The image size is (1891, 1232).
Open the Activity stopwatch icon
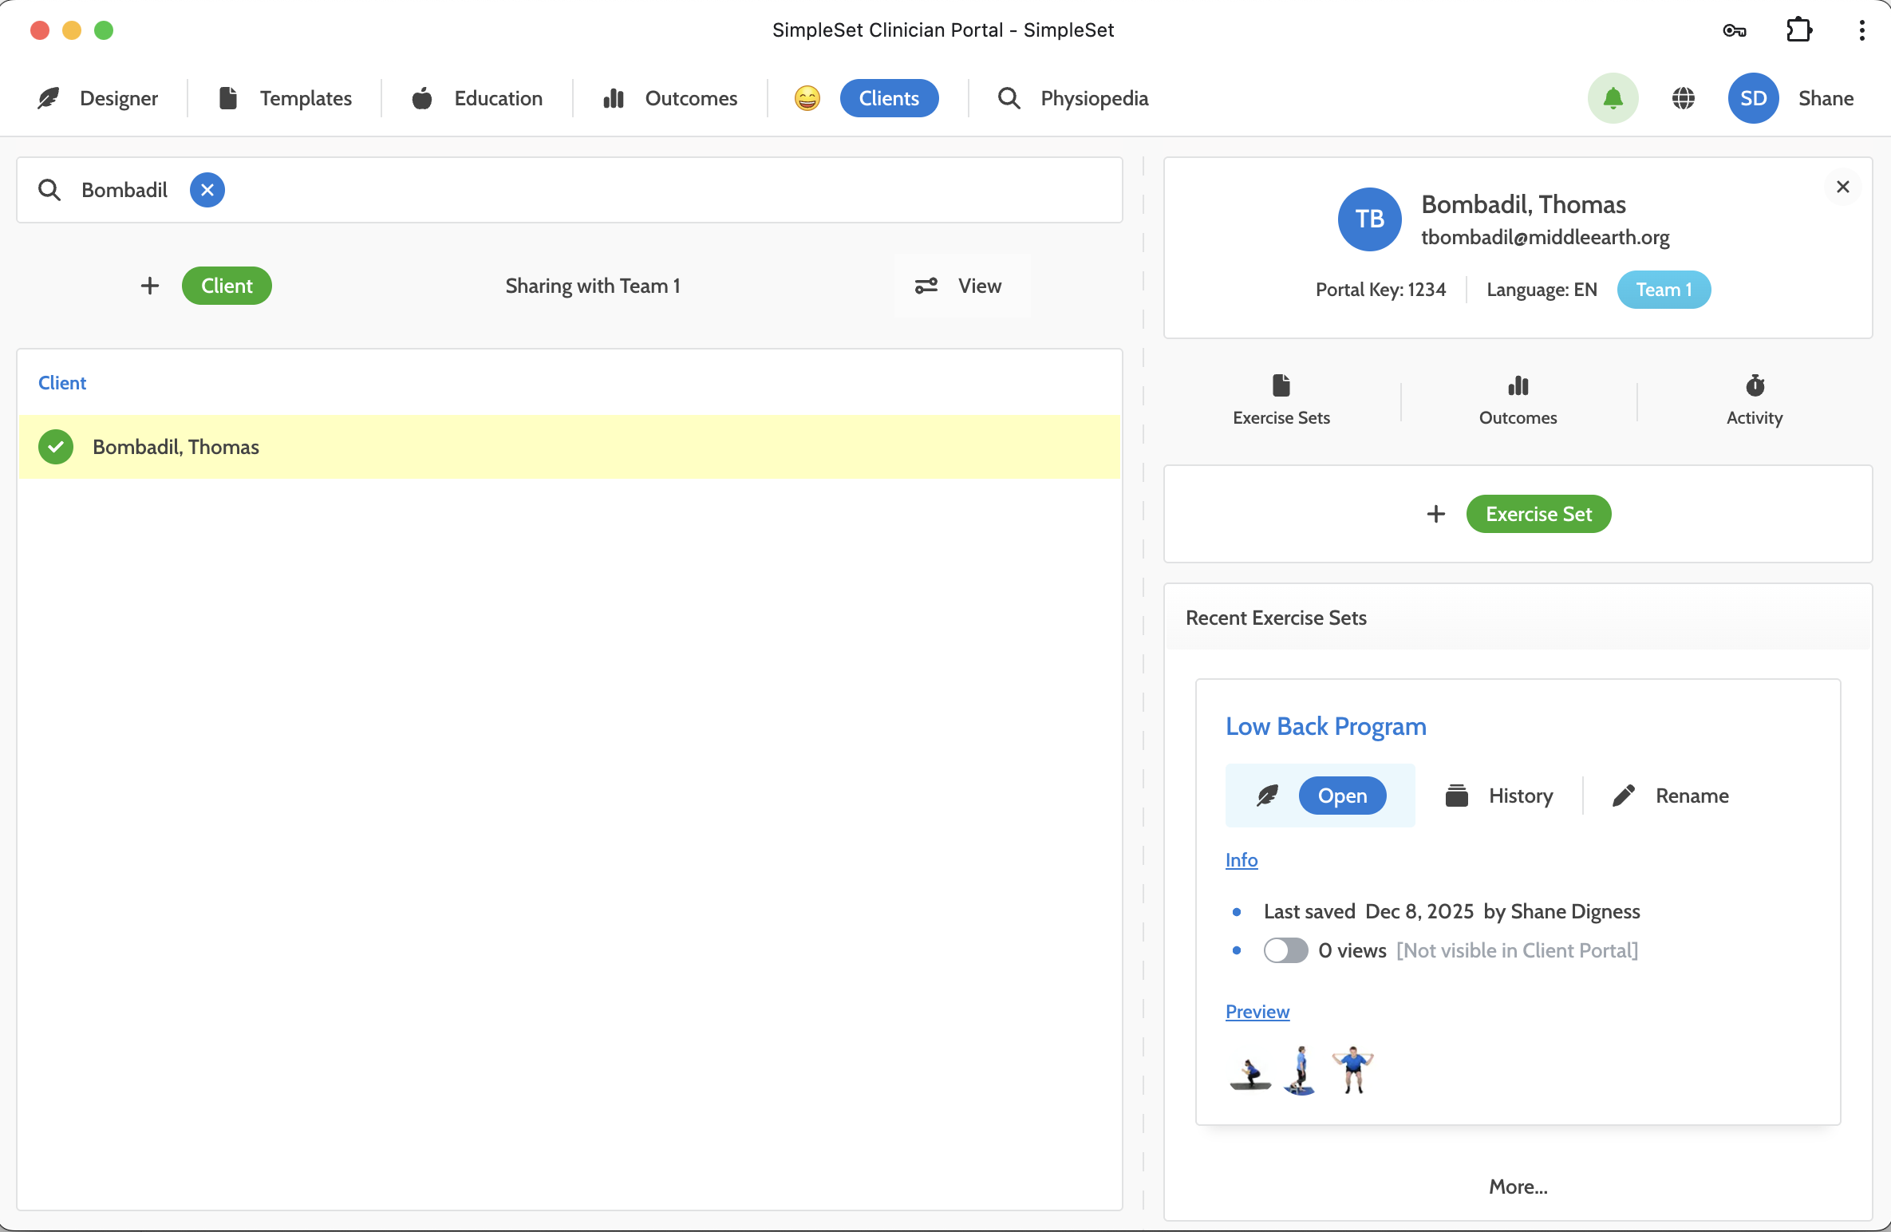(x=1755, y=386)
